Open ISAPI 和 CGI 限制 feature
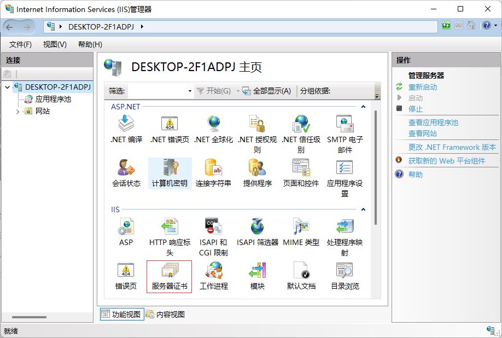 coord(214,237)
